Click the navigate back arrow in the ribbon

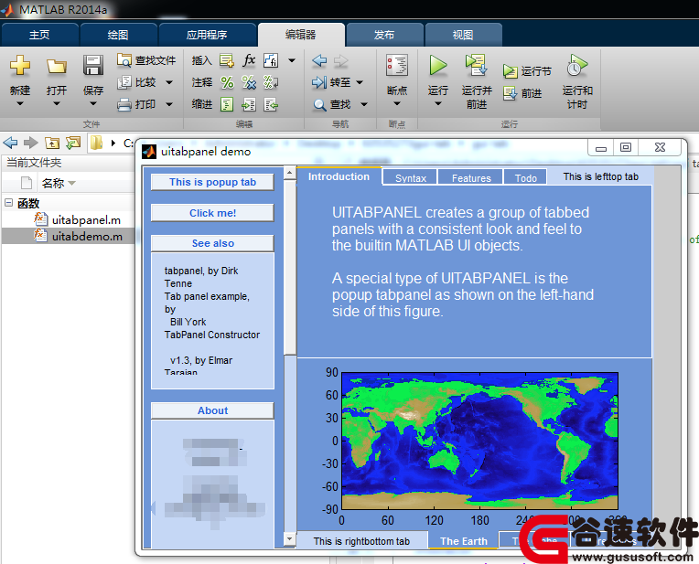pos(319,60)
